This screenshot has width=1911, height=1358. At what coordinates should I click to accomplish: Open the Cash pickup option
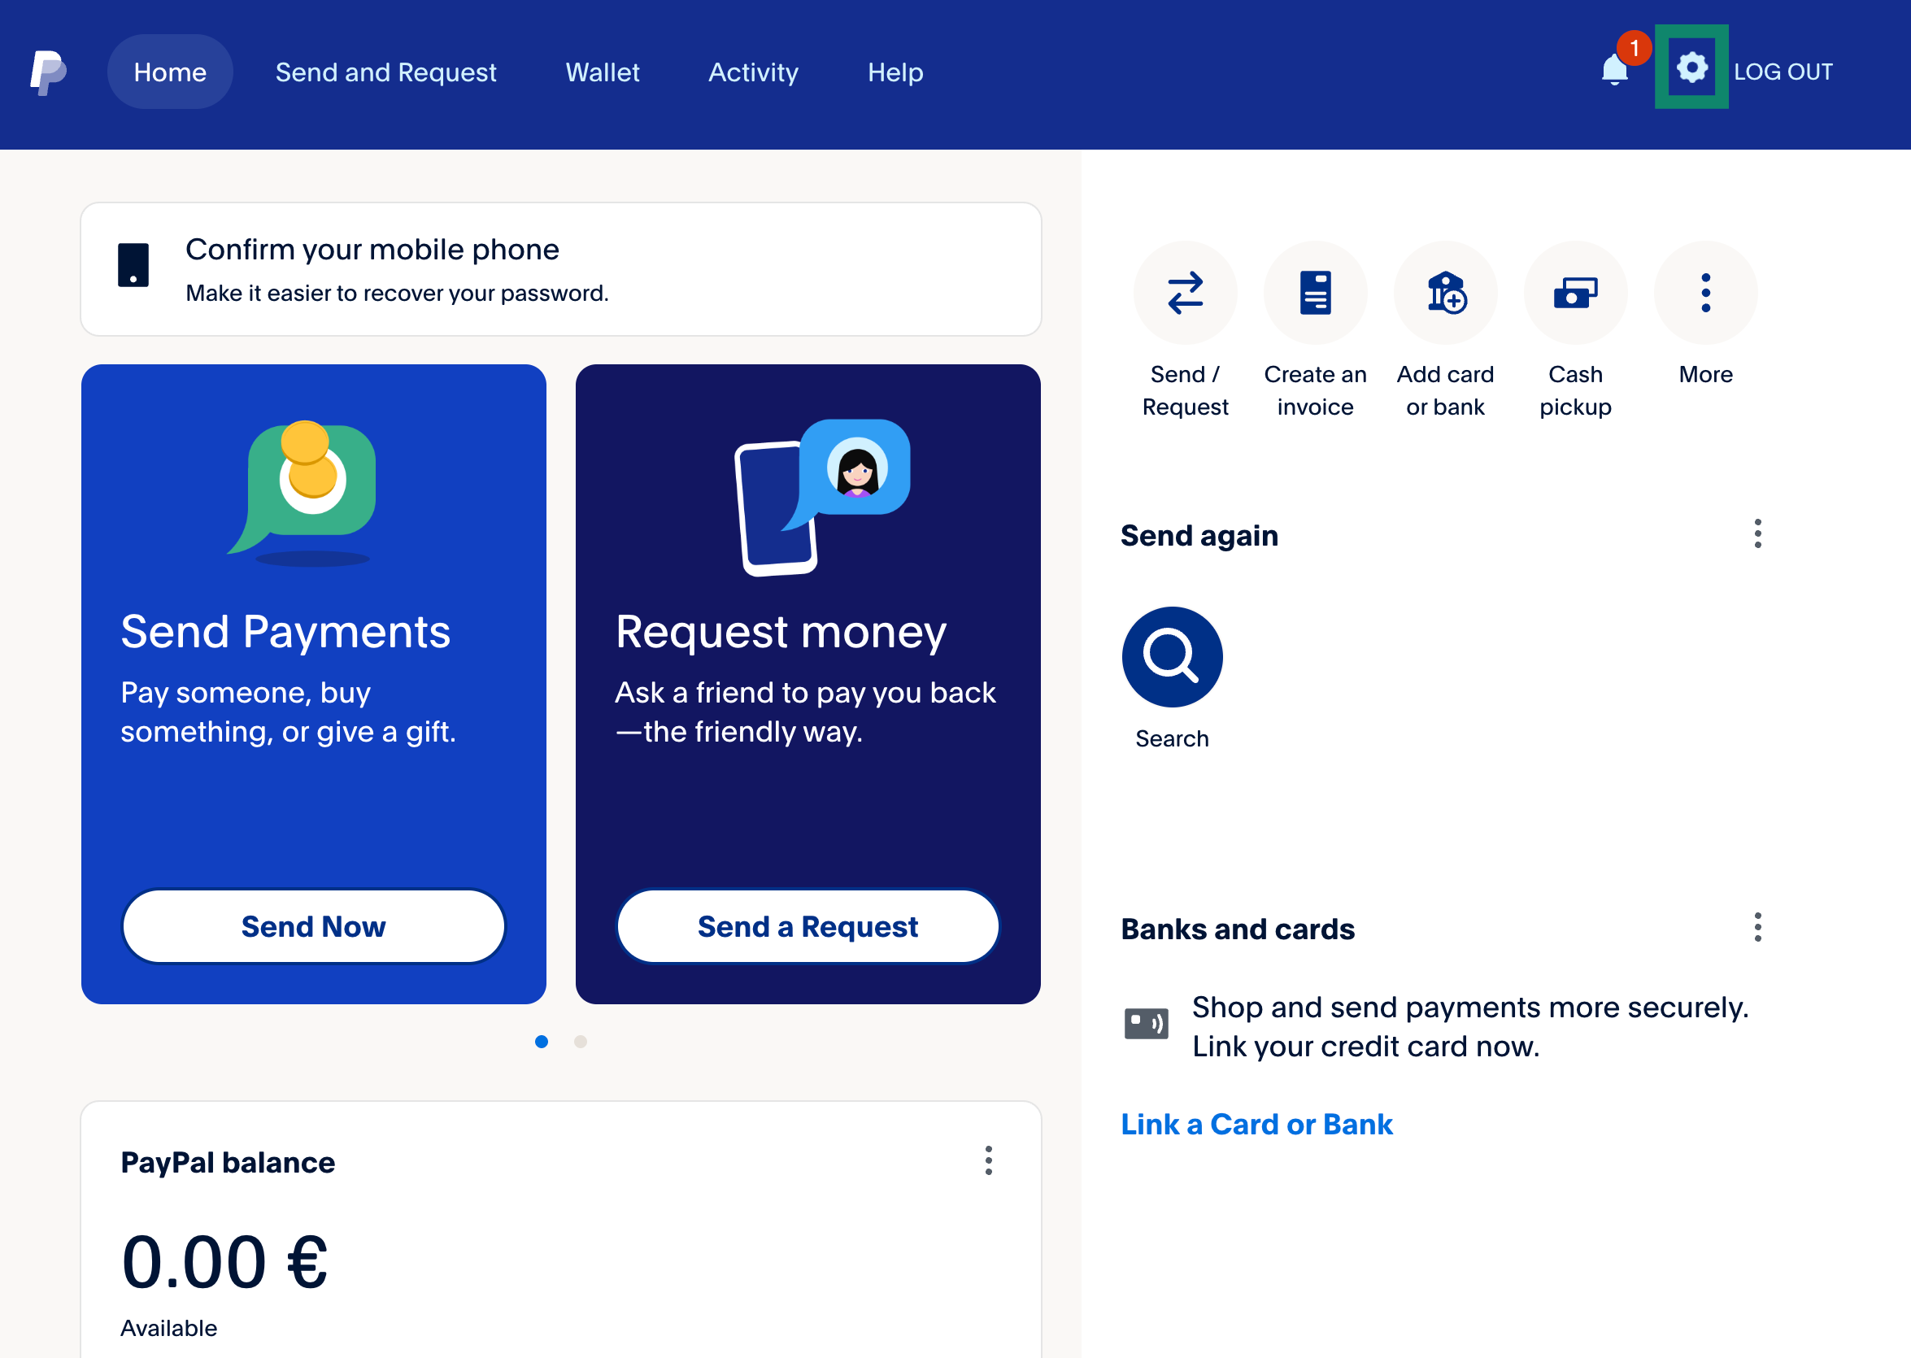1575,293
